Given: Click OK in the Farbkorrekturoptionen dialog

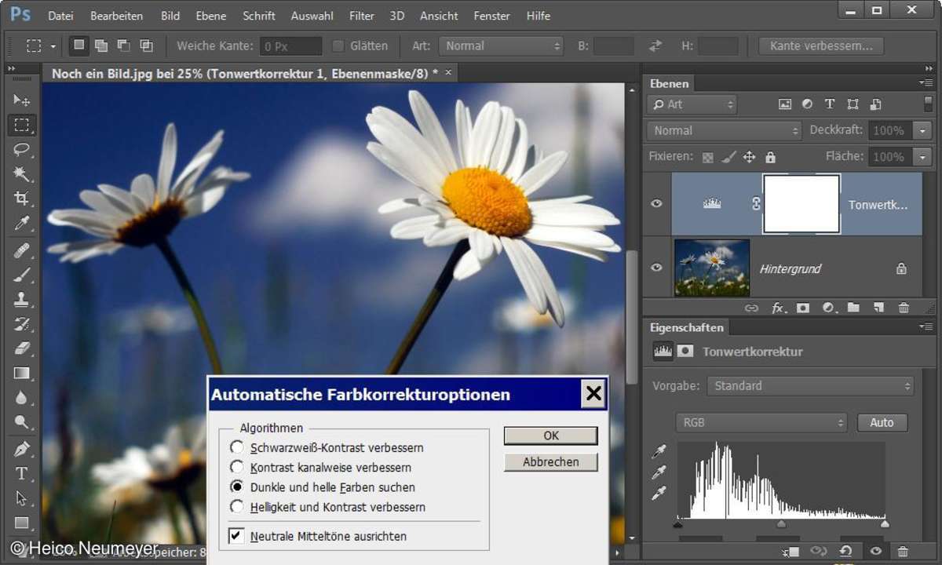Looking at the screenshot, I should 551,436.
